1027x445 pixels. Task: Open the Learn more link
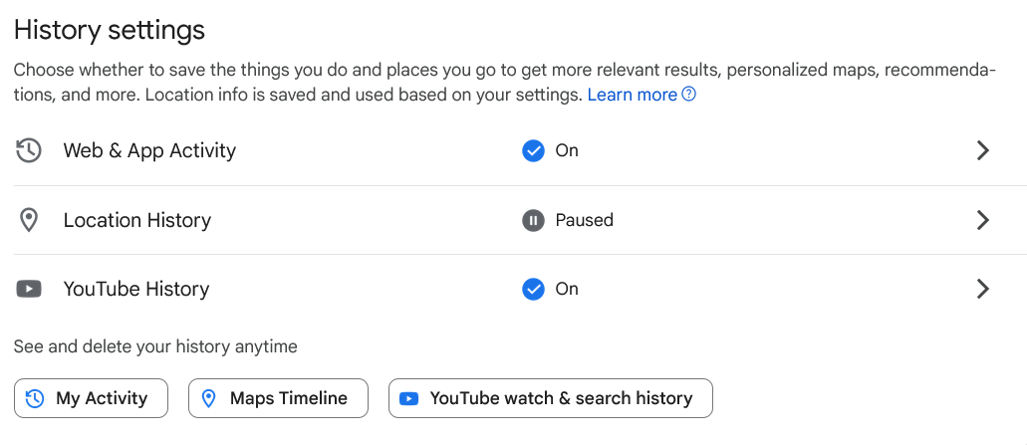(x=632, y=96)
